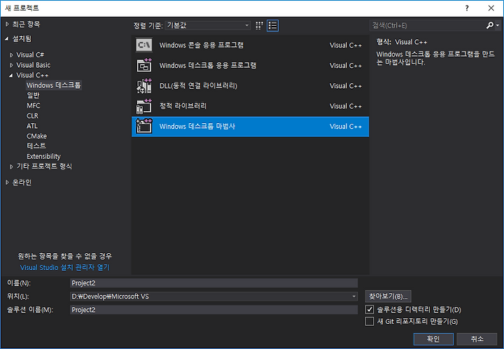Image resolution: width=504 pixels, height=349 pixels.
Task: Click the 찾아보기(B)... browse button
Action: [x=388, y=297]
